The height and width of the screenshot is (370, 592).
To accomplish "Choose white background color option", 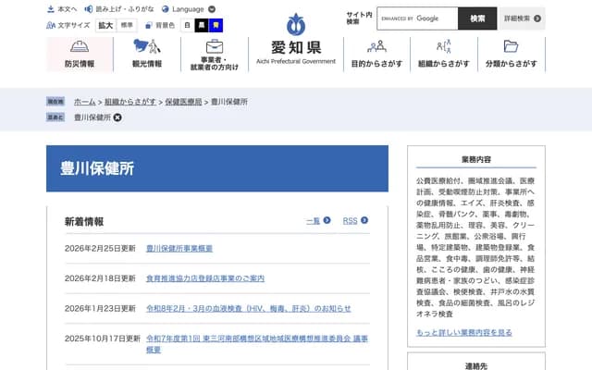I will (187, 25).
